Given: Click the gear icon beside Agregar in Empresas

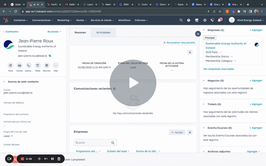Looking at the screenshot, I should tap(190, 132).
